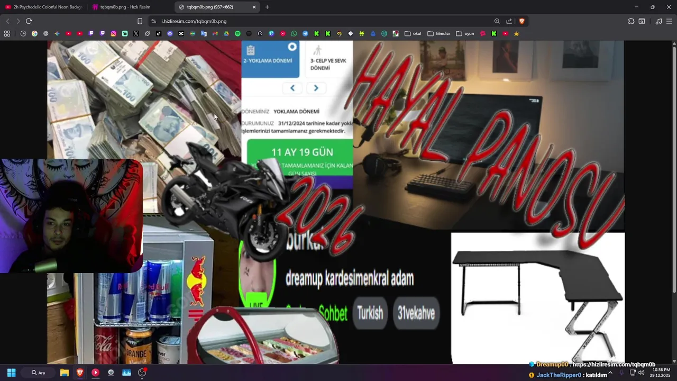Go back to the previous page
The width and height of the screenshot is (677, 381).
7,21
